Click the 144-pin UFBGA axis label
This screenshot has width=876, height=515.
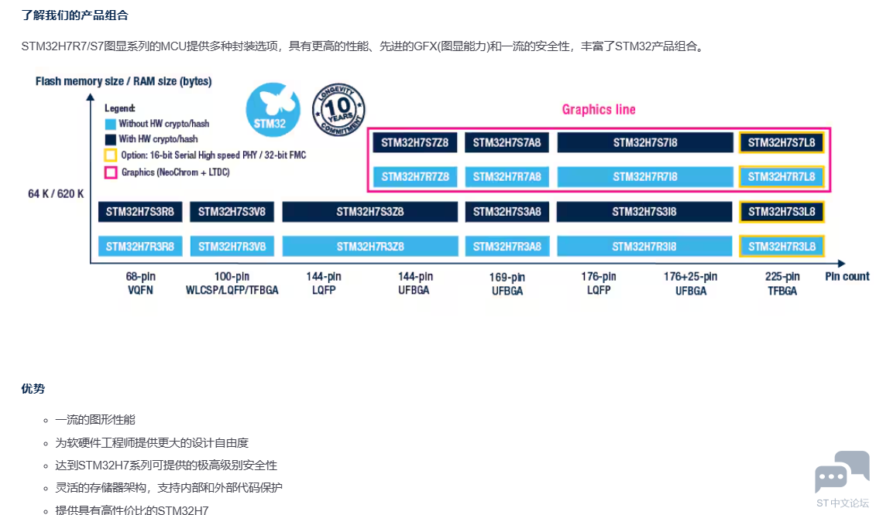pos(415,284)
